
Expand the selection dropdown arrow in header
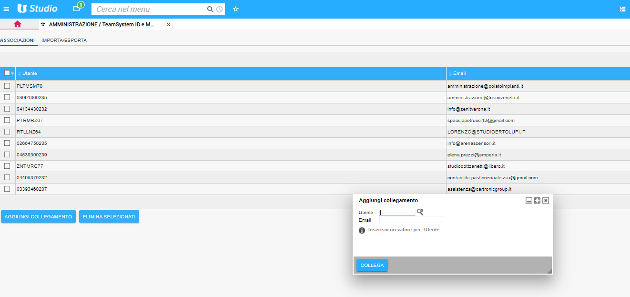[x=12, y=74]
